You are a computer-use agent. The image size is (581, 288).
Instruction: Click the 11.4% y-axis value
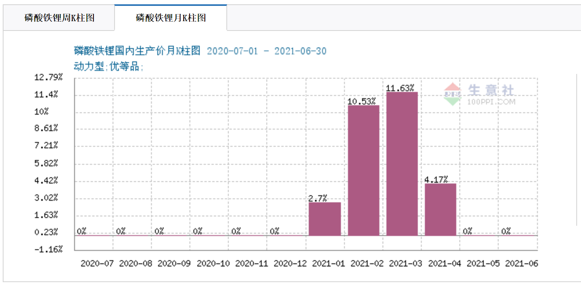point(46,94)
